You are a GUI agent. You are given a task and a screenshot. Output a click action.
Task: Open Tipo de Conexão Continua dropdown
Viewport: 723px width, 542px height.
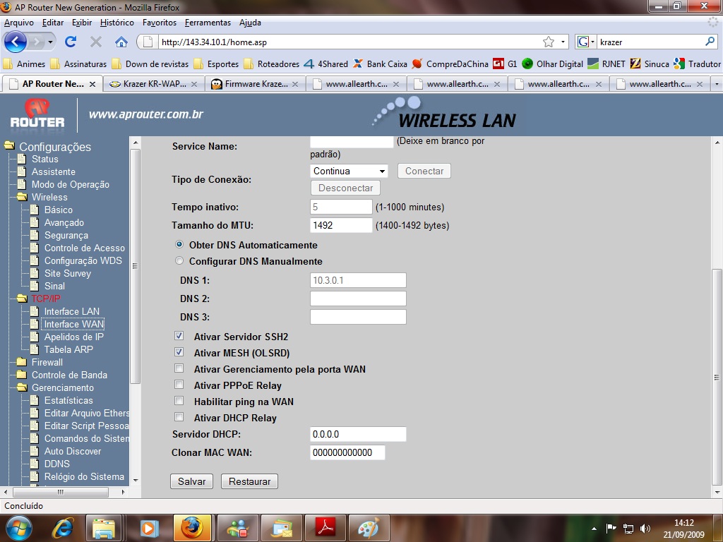pyautogui.click(x=349, y=171)
